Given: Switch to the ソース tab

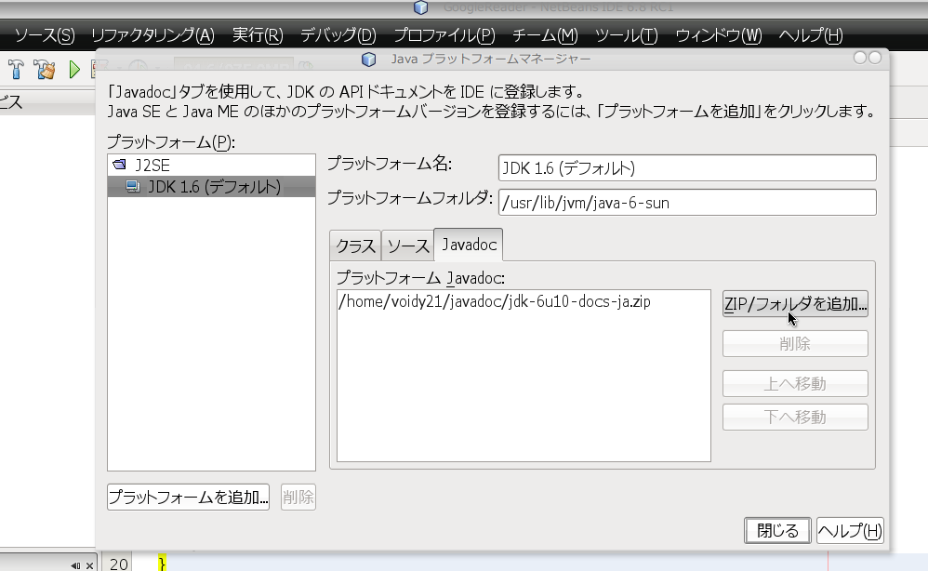Looking at the screenshot, I should click(x=408, y=246).
